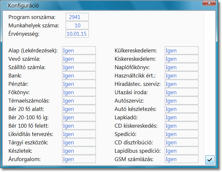Click the Híradástec. szerviz value field
Viewport: 222px width, 172px height.
pos(181,84)
